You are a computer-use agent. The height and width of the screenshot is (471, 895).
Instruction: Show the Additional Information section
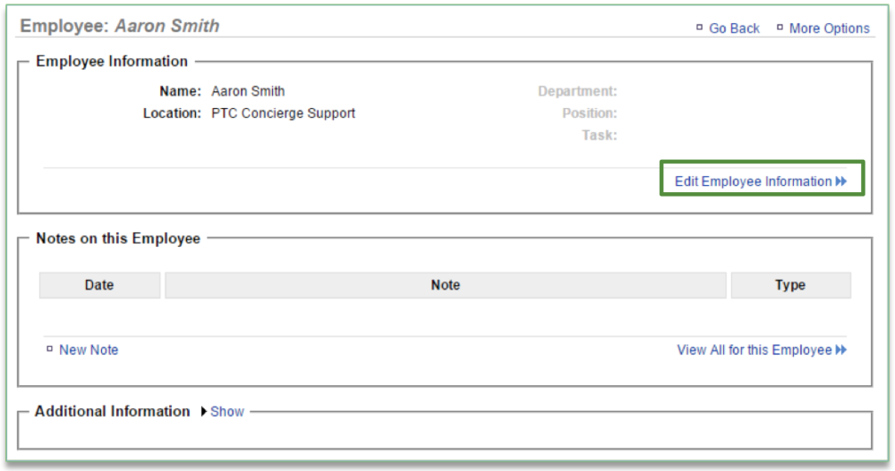tap(227, 412)
